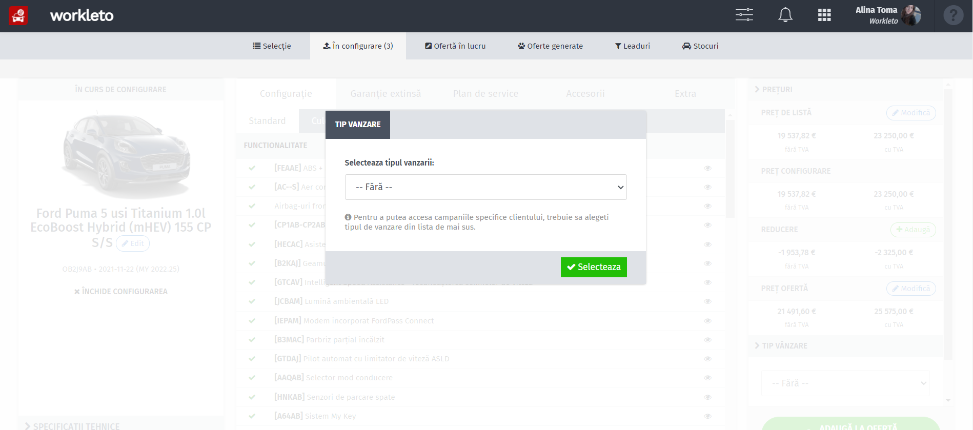
Task: Open the Garanție extinsă tab
Action: coord(386,94)
